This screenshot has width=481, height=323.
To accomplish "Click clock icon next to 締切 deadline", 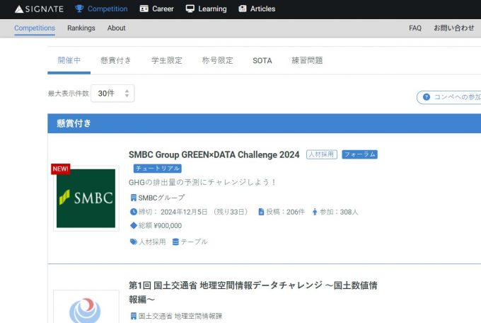I will 134,212.
